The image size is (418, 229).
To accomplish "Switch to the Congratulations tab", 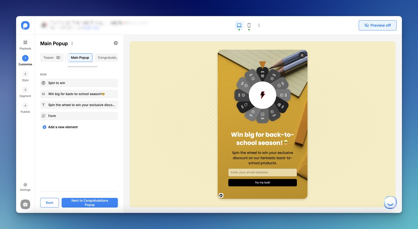I will tap(106, 57).
